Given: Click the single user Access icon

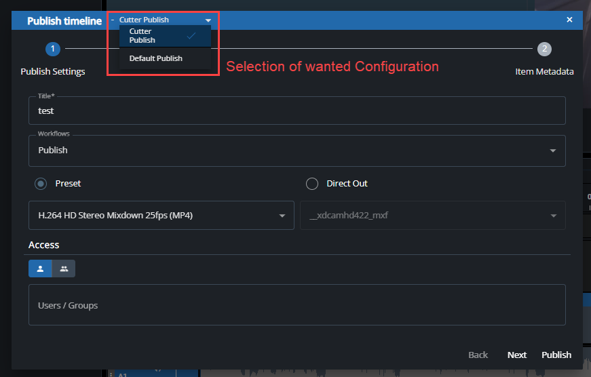Looking at the screenshot, I should (40, 269).
